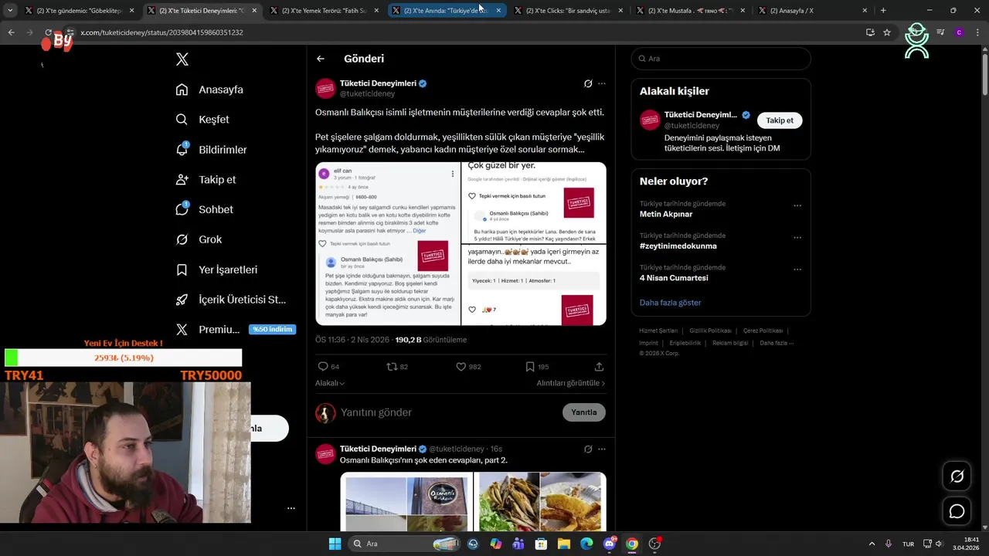Click the back arrow next to Gönderi

[x=321, y=59]
